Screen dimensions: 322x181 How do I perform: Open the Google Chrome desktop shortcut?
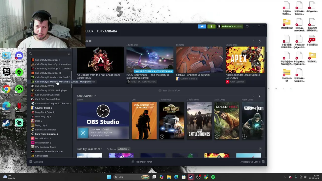6,92
